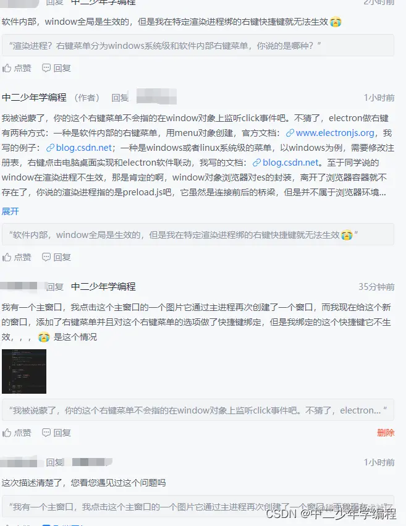Click the crying emoji in the top comment
Viewport: 406px width, 526px height.
pos(336,22)
